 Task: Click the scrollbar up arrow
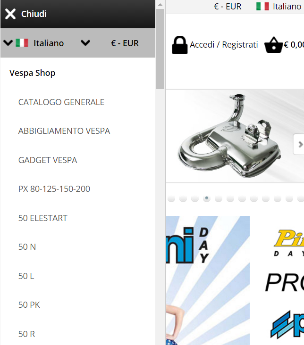(x=160, y=4)
